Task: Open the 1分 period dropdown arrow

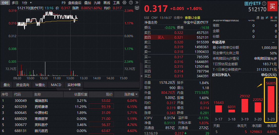Action: tap(31, 3)
